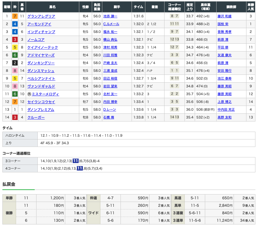This screenshot has width=259, height=225.
Task: Open trainer 音無 秀孝 profile
Action: coord(225,32)
